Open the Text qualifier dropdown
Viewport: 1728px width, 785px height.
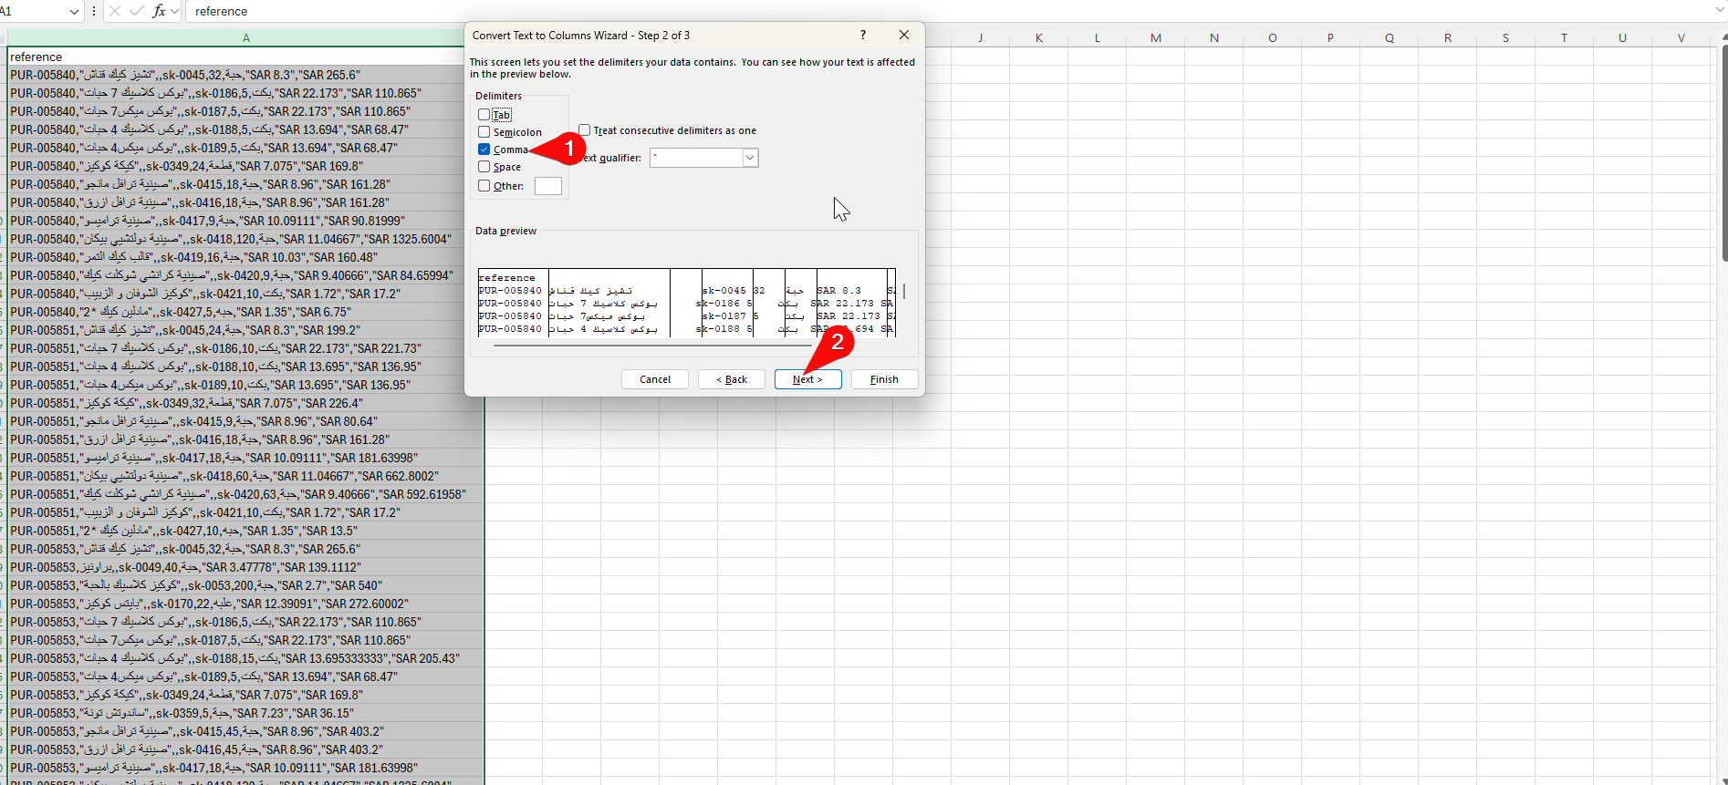pyautogui.click(x=749, y=158)
